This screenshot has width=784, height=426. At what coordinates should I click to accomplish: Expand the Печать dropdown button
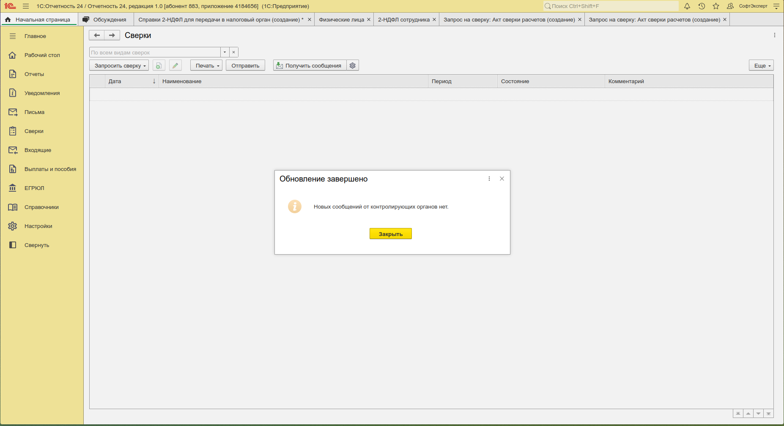coord(206,65)
